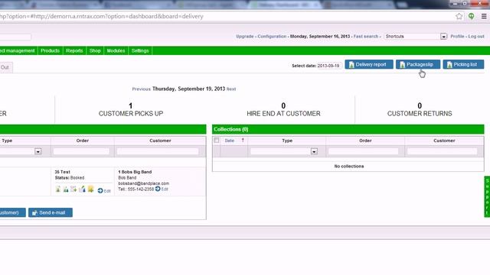Click the 1 Bobs Big Band customer name

(x=135, y=172)
